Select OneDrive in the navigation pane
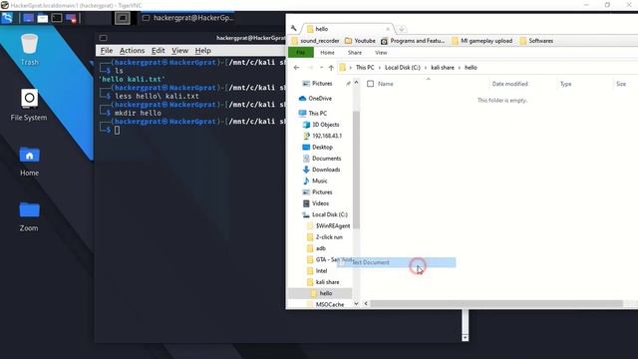 [x=315, y=99]
